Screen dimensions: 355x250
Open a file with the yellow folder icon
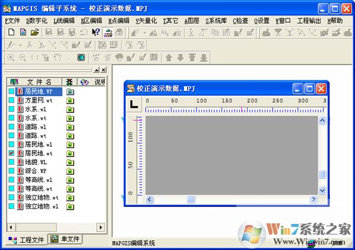click(34, 33)
